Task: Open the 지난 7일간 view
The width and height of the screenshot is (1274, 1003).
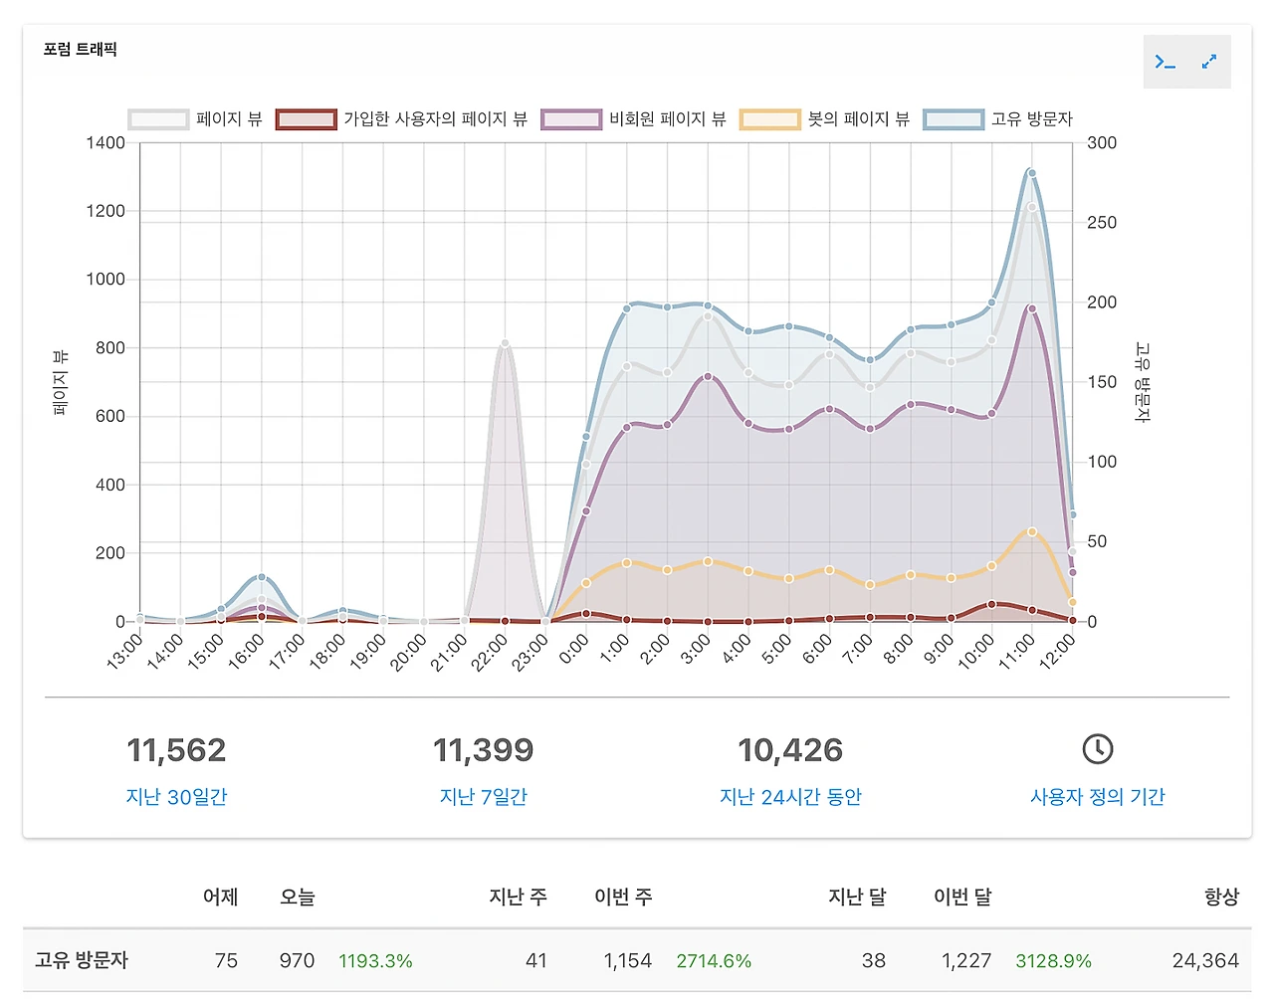Action: [483, 796]
